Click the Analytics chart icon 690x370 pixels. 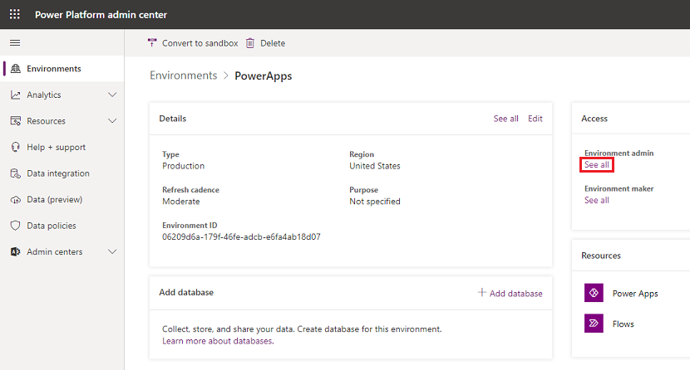coord(16,95)
